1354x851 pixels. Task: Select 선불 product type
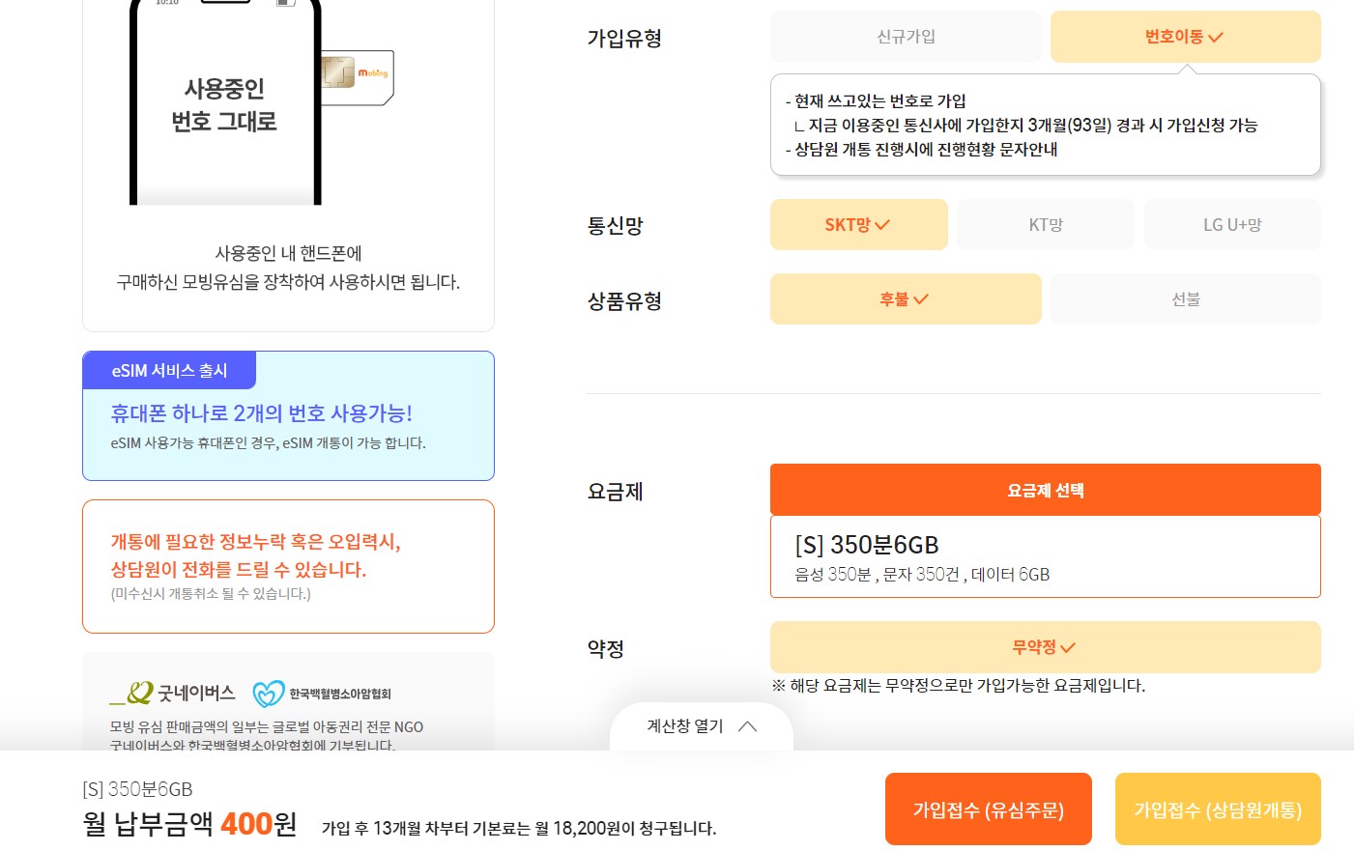pyautogui.click(x=1185, y=298)
